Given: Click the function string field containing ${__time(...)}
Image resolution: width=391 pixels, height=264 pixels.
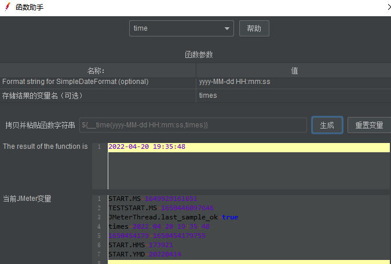Looking at the screenshot, I should (x=193, y=125).
